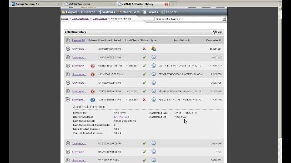Open the Internet Address link
This screenshot has height=163, width=291.
pos(121,117)
